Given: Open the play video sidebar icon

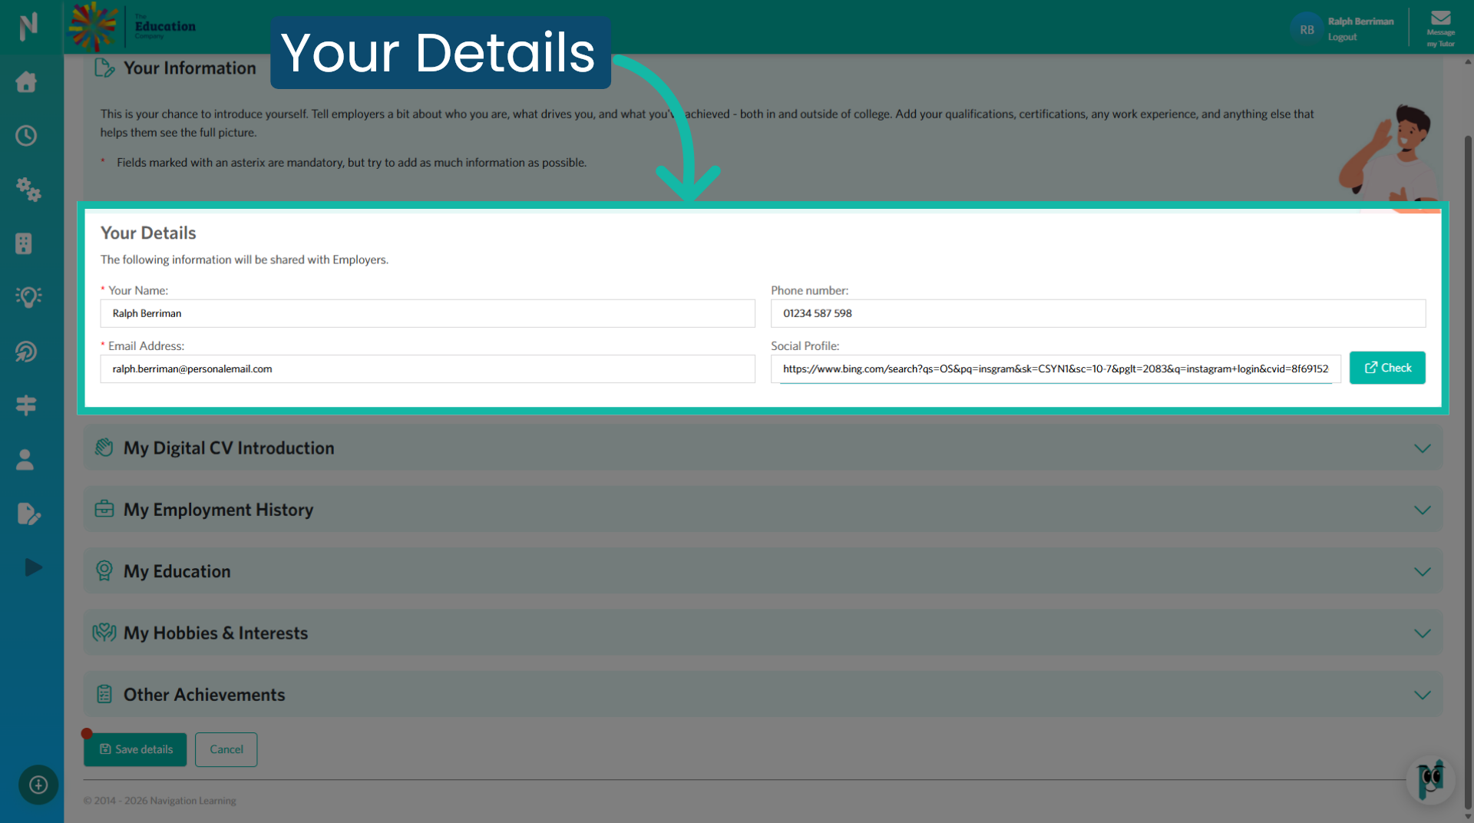Looking at the screenshot, I should pos(33,567).
